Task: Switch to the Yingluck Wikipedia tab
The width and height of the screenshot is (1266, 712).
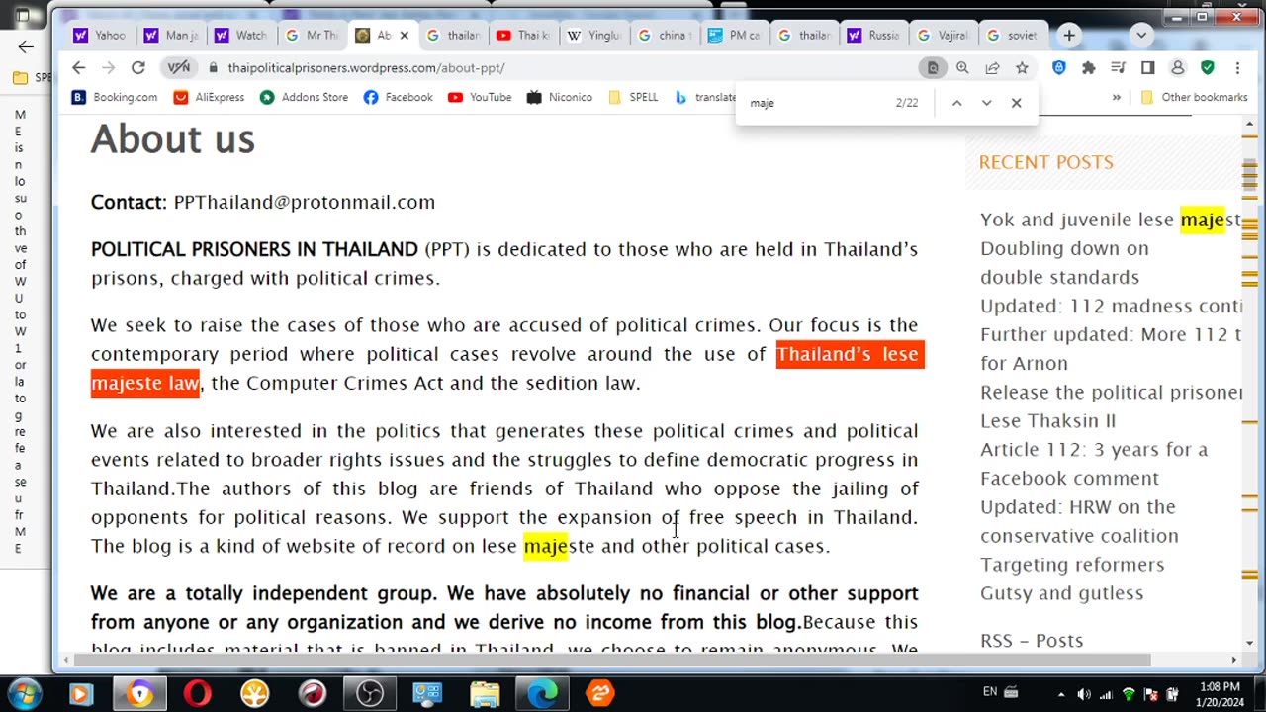Action: click(594, 36)
